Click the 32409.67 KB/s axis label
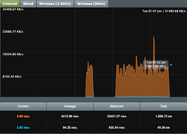The height and width of the screenshot is (134, 187). pos(13,9)
